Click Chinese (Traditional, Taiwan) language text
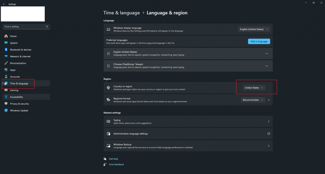Image resolution: width=325 pixels, height=174 pixels. (x=128, y=64)
